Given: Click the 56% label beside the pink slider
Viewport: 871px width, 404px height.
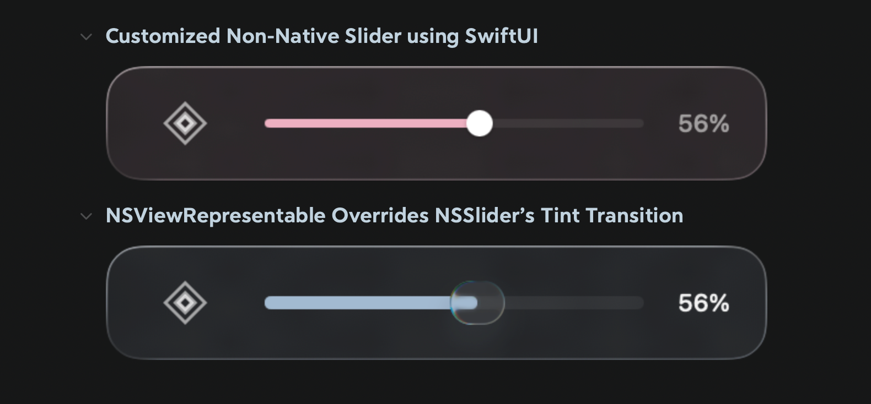Looking at the screenshot, I should [703, 124].
